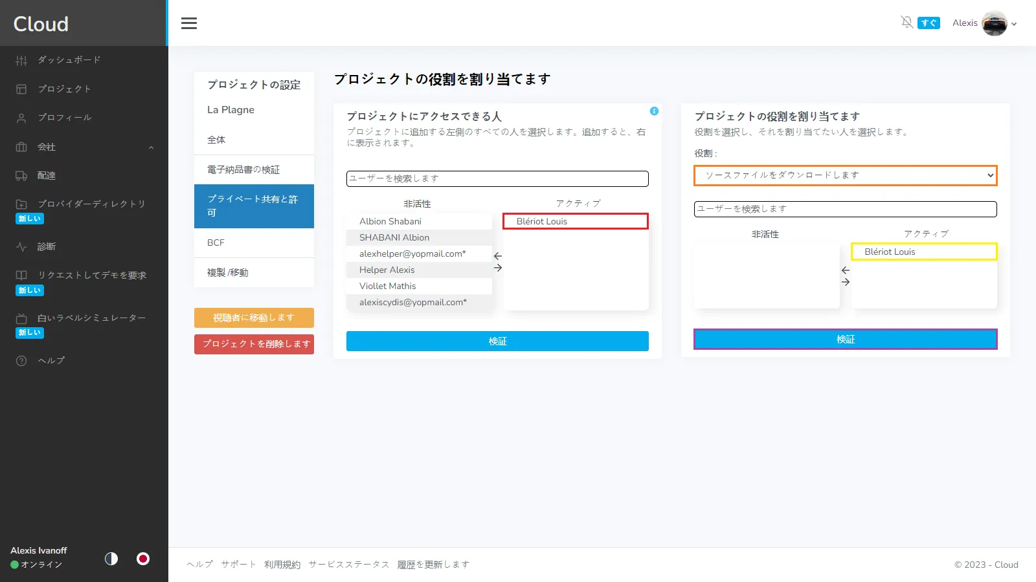The height and width of the screenshot is (582, 1036).
Task: Click the 診断 pulse icon in sidebar
Action: [21, 247]
